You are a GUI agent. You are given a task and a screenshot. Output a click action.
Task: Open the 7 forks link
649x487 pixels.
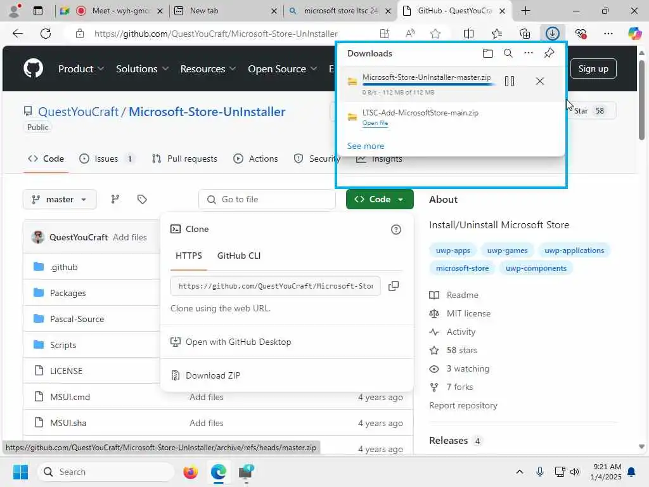[459, 387]
